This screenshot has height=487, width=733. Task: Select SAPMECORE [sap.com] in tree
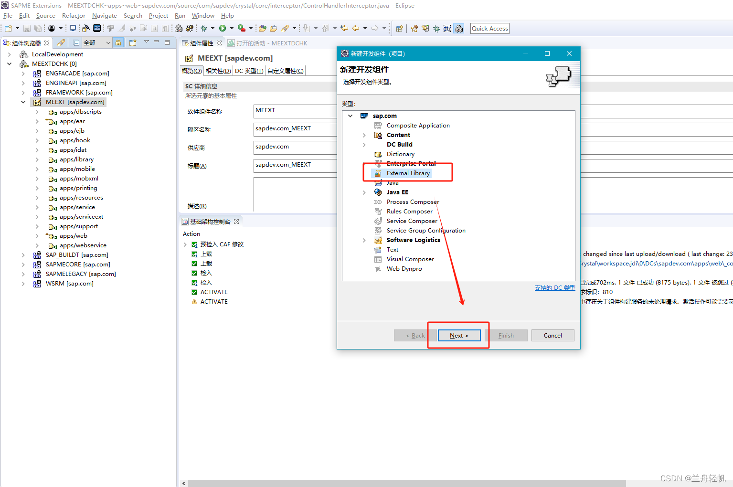pos(78,265)
